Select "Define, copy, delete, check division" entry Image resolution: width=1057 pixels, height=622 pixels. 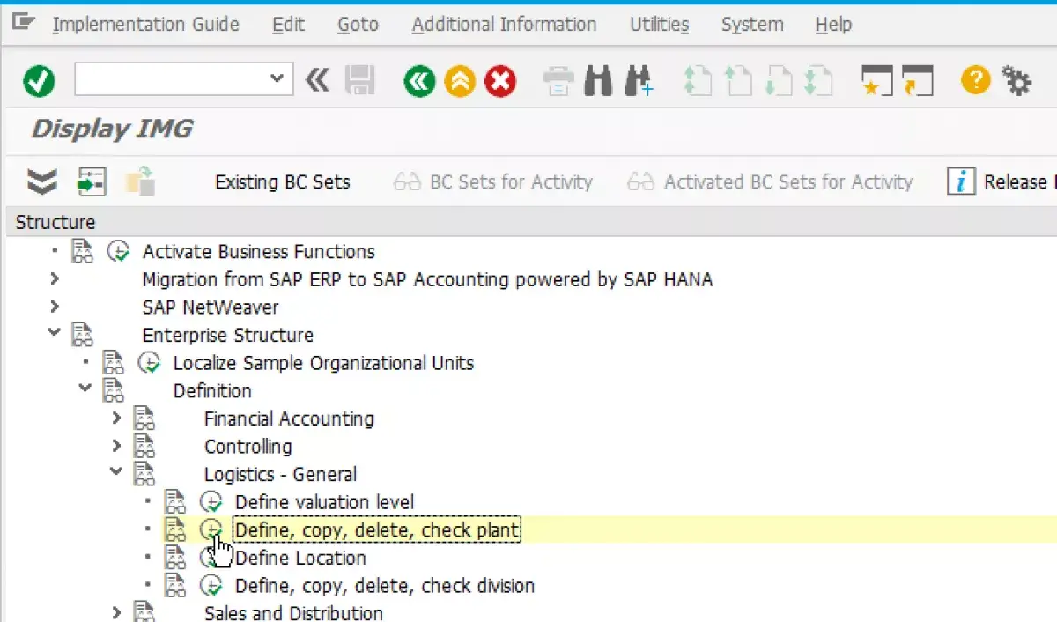coord(385,586)
